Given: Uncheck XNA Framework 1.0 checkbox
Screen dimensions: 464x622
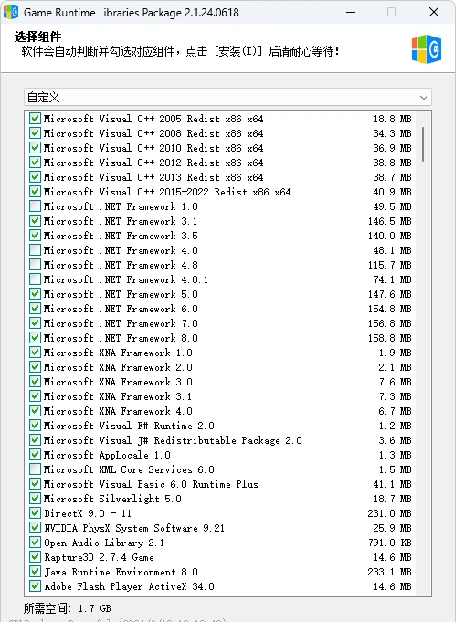Looking at the screenshot, I should [35, 353].
